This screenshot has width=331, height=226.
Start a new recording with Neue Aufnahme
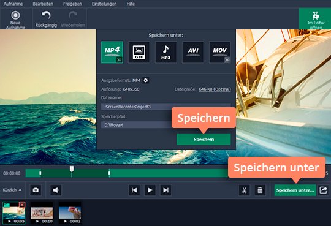15,20
